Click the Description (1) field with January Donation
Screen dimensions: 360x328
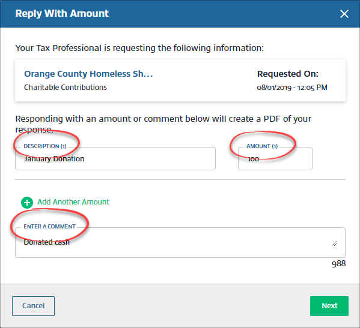point(115,158)
